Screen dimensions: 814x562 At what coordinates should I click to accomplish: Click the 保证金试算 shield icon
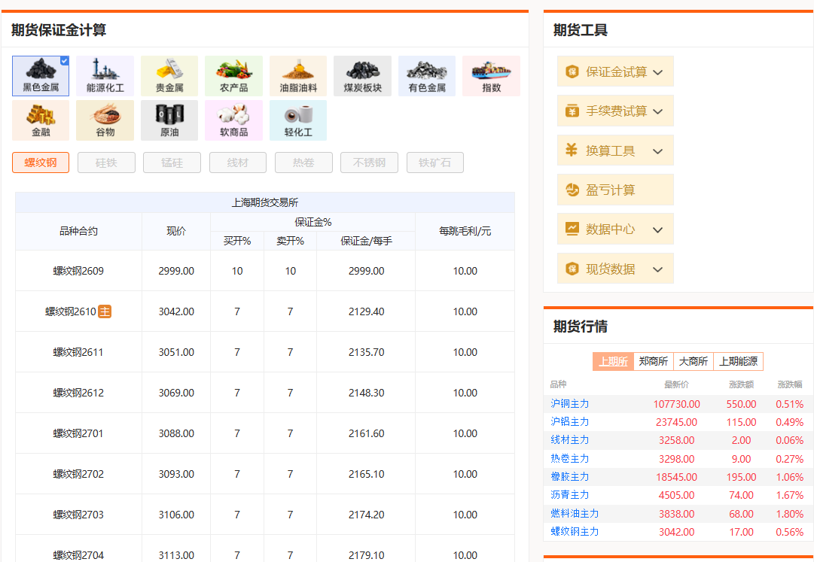click(572, 71)
